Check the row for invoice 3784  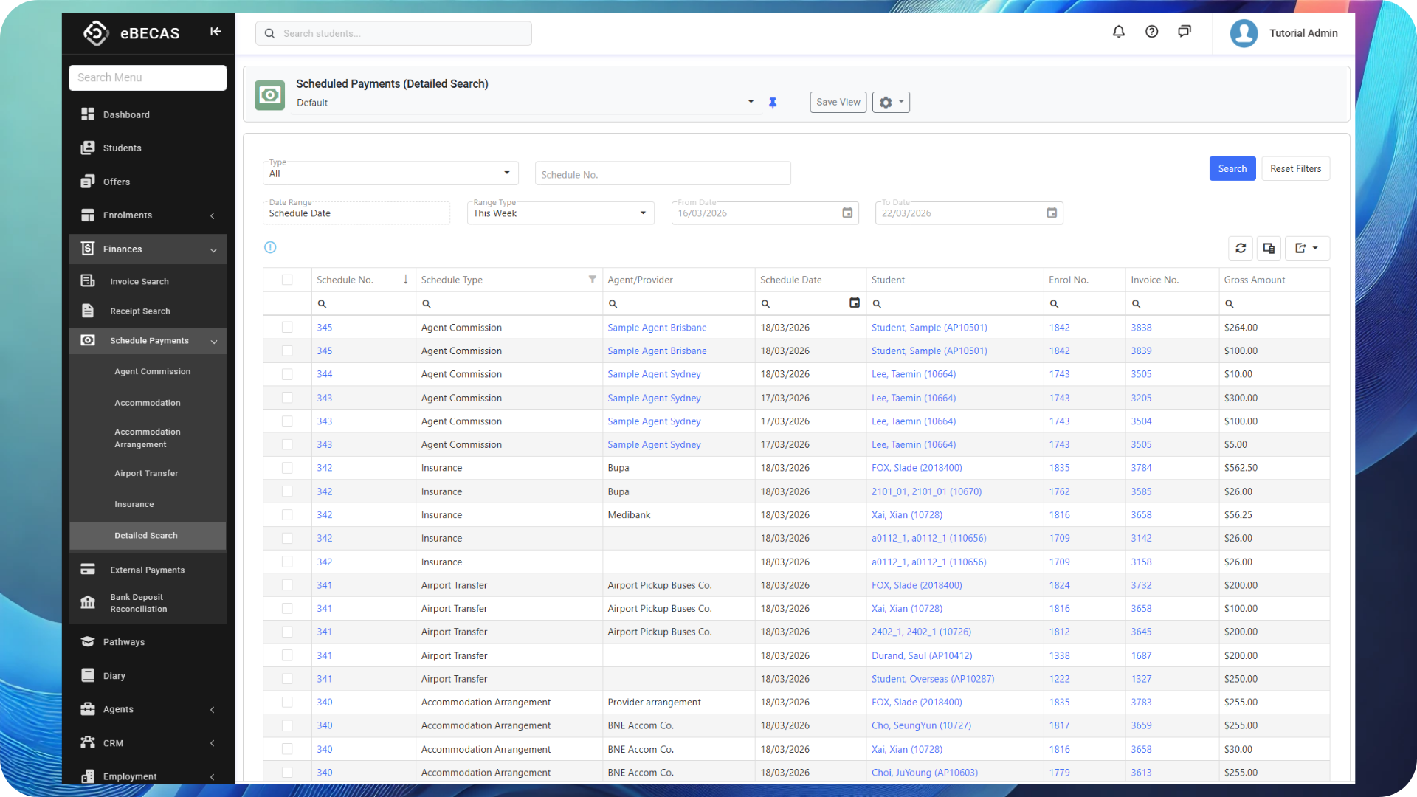[x=287, y=468]
